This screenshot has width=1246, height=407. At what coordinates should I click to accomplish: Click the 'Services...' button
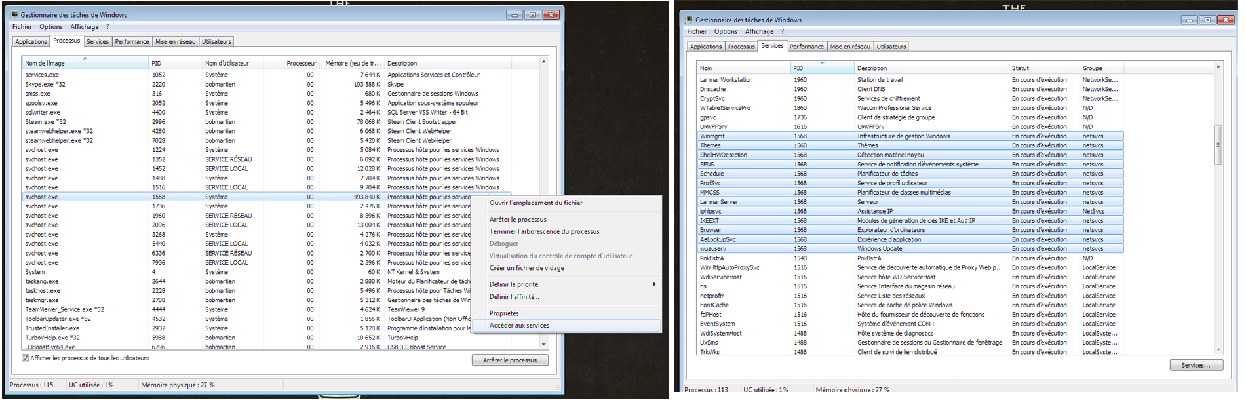(x=1196, y=365)
